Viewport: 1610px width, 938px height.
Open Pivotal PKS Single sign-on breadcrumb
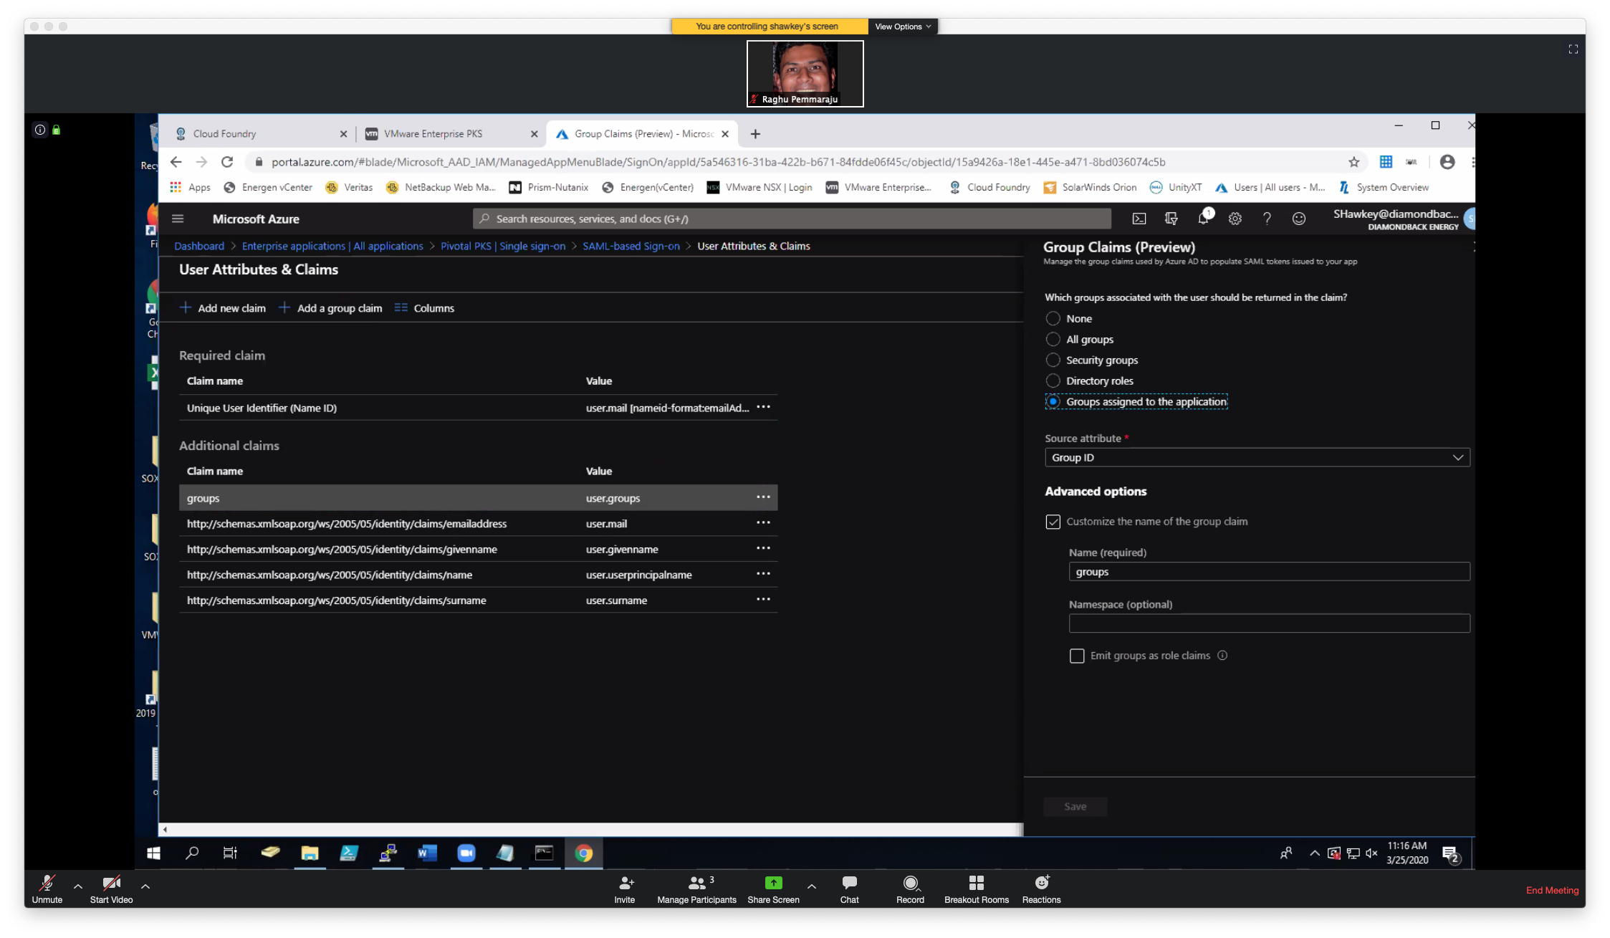pos(503,247)
